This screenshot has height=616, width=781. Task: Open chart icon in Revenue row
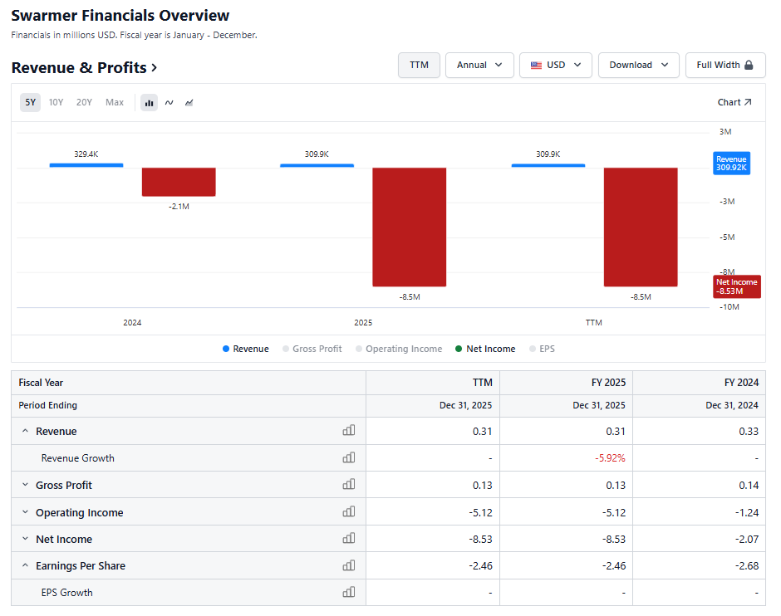(x=349, y=430)
